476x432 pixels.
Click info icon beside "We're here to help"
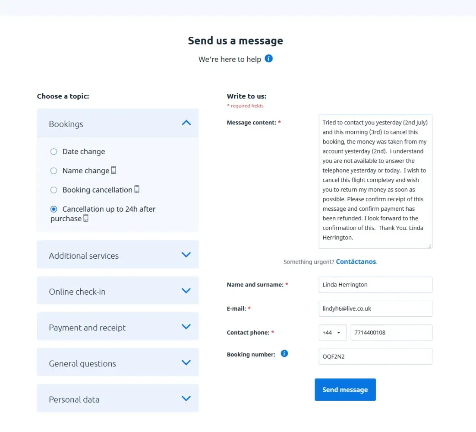[x=268, y=58]
